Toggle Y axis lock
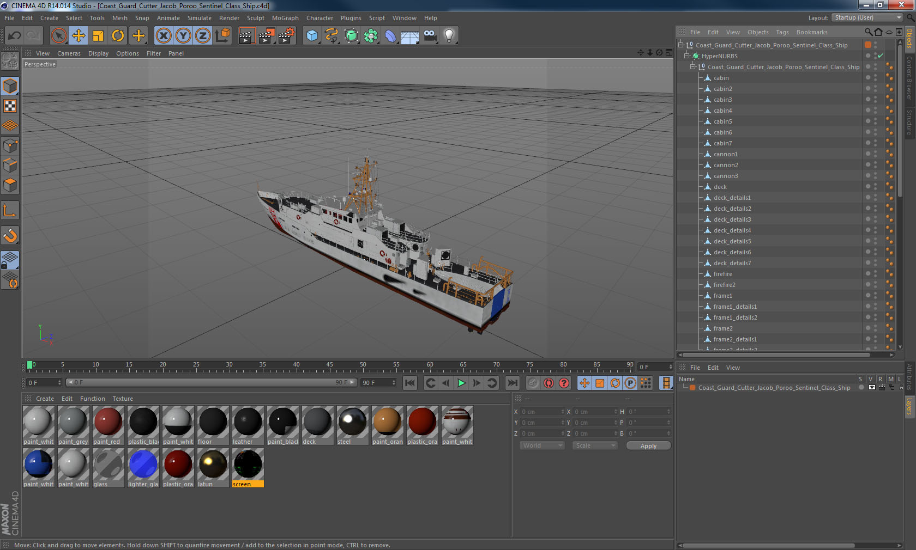The width and height of the screenshot is (916, 550). pyautogui.click(x=183, y=36)
